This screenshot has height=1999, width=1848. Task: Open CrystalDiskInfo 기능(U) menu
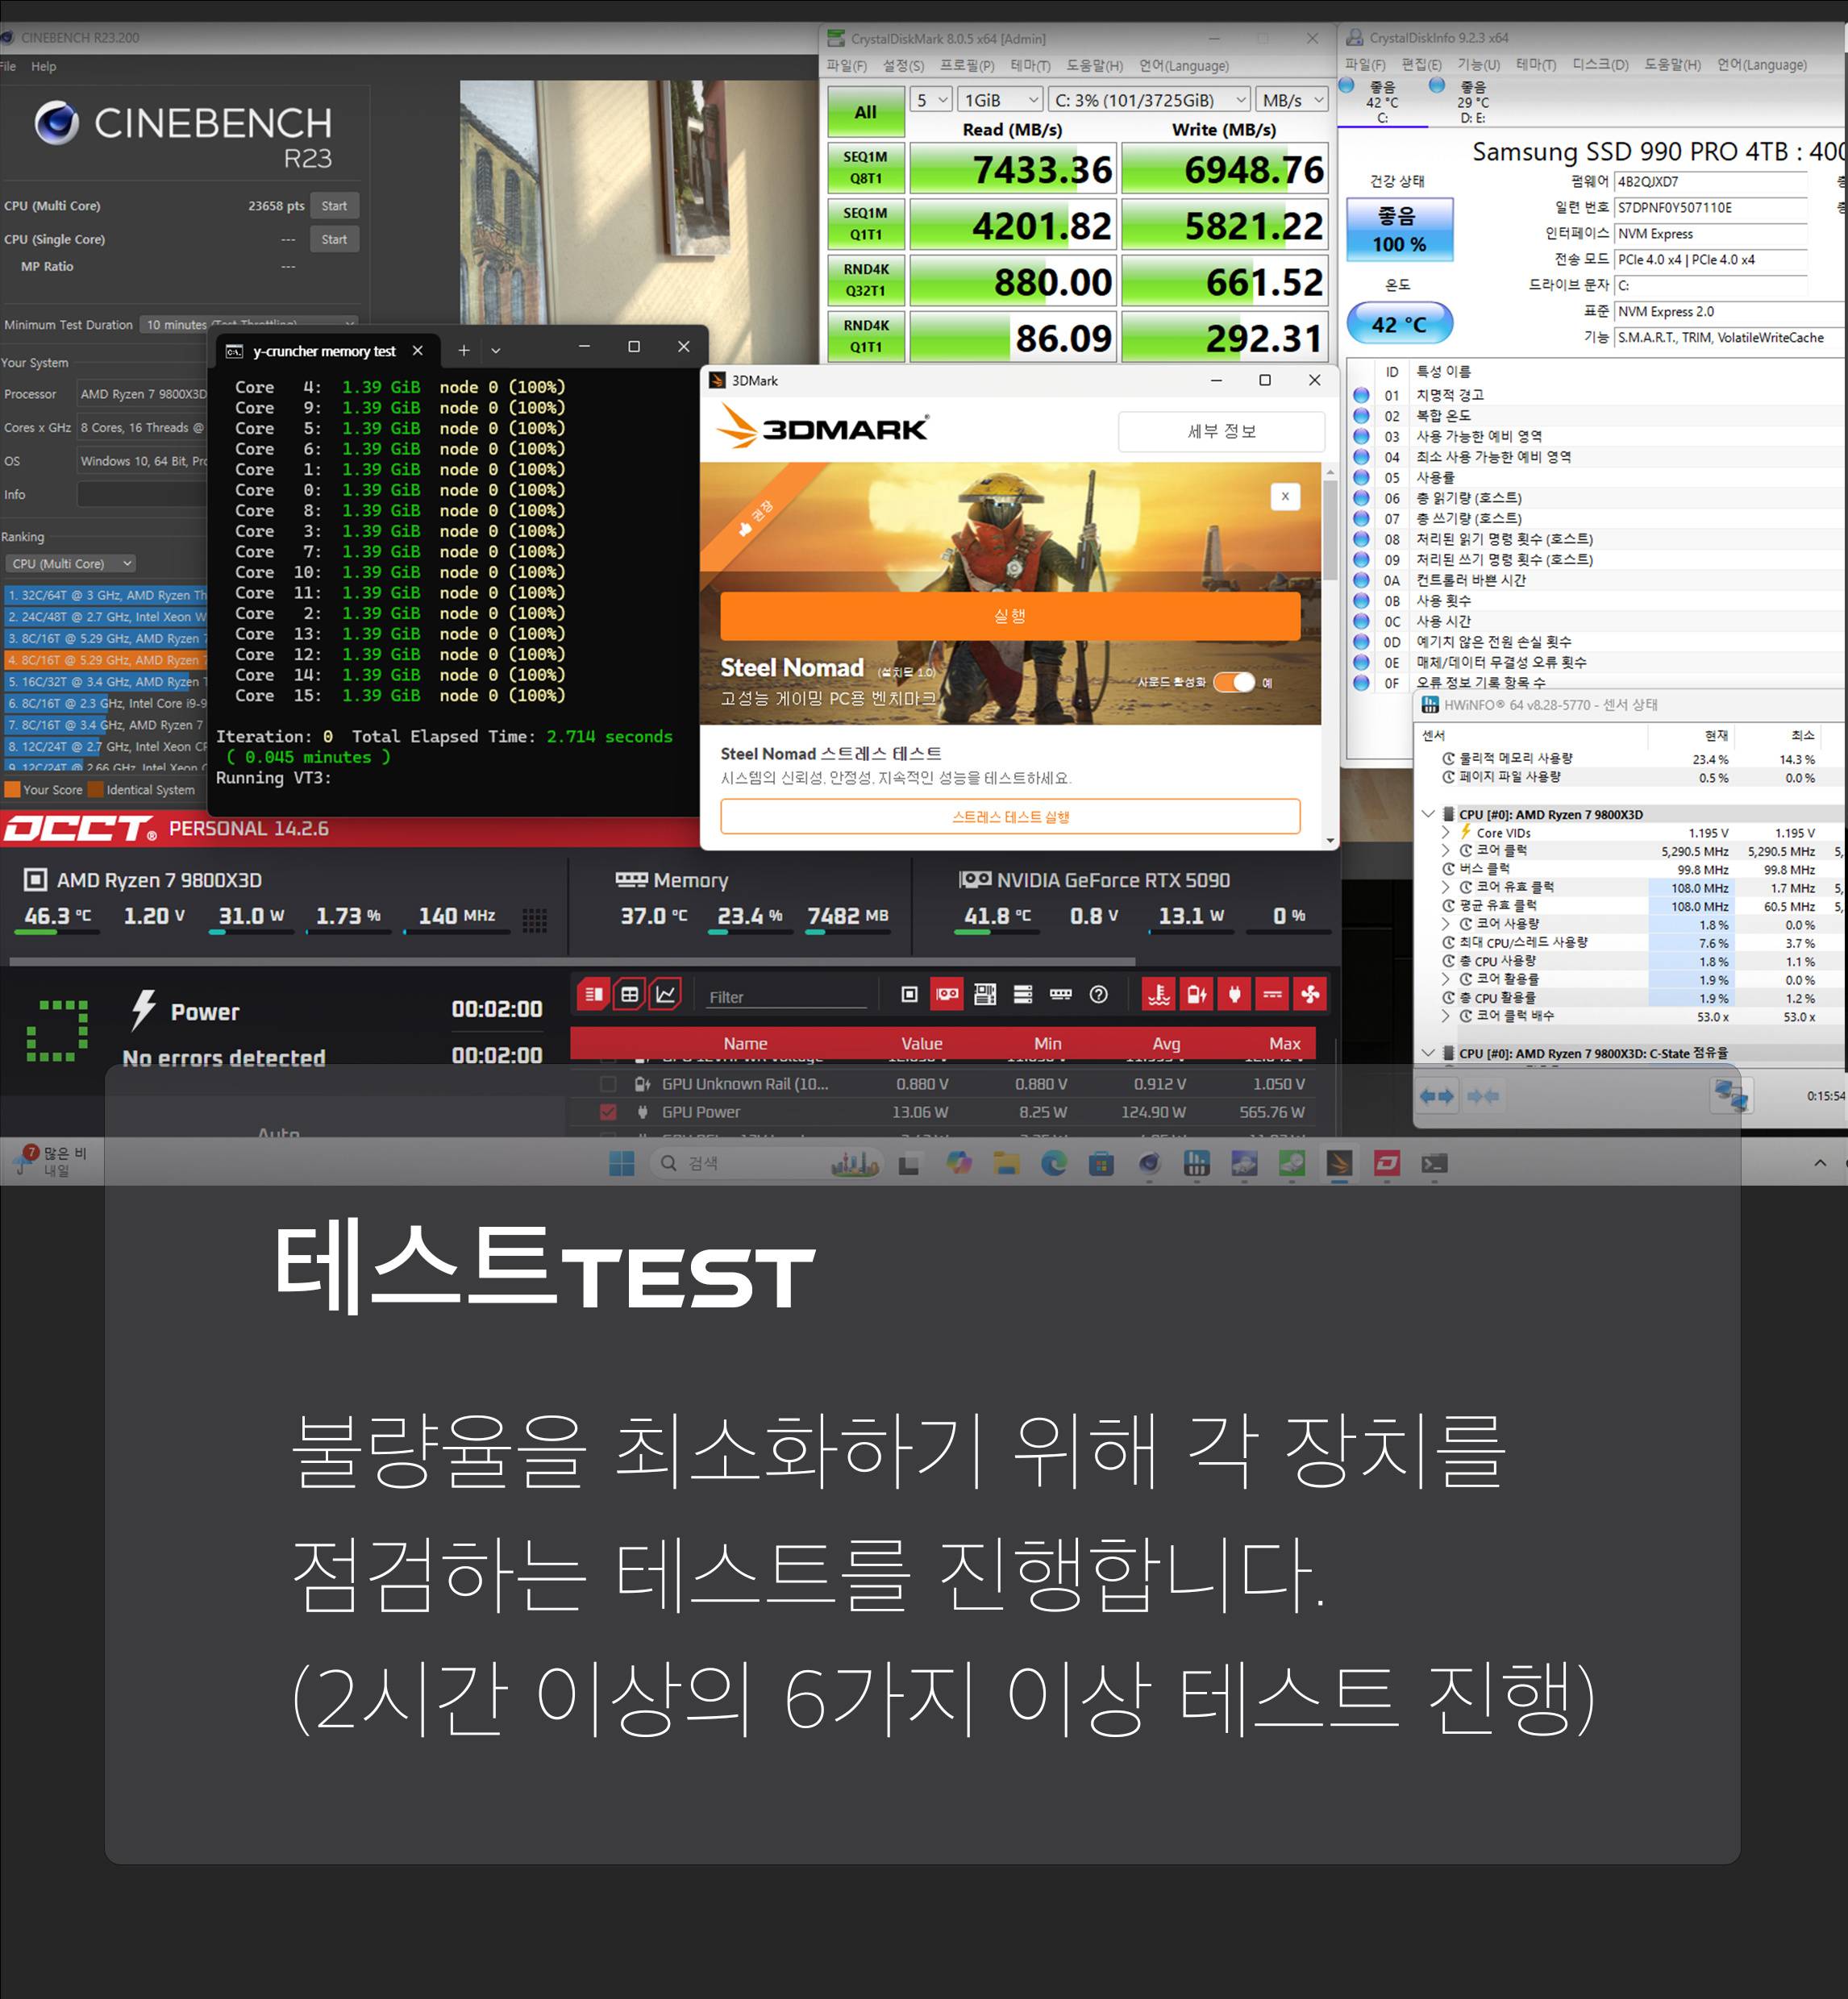(x=1478, y=65)
